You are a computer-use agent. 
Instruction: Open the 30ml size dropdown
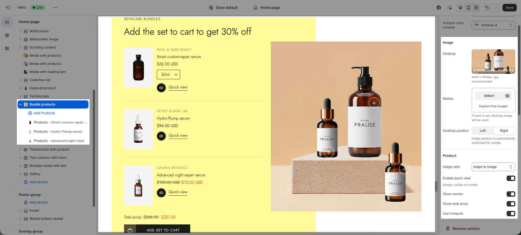[169, 75]
